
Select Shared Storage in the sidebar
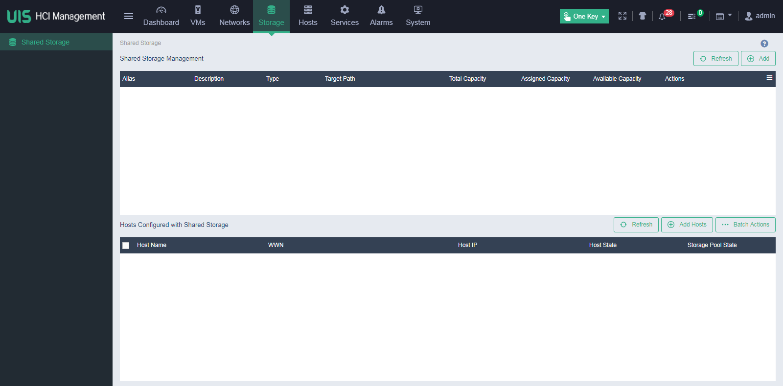pyautogui.click(x=56, y=42)
